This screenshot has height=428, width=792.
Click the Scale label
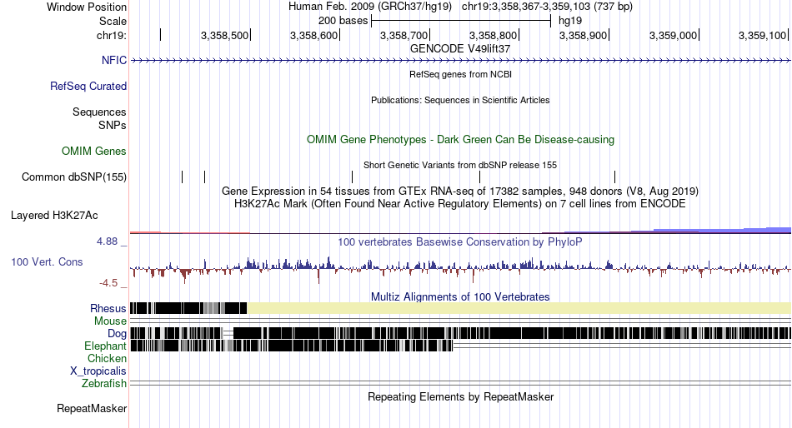113,21
